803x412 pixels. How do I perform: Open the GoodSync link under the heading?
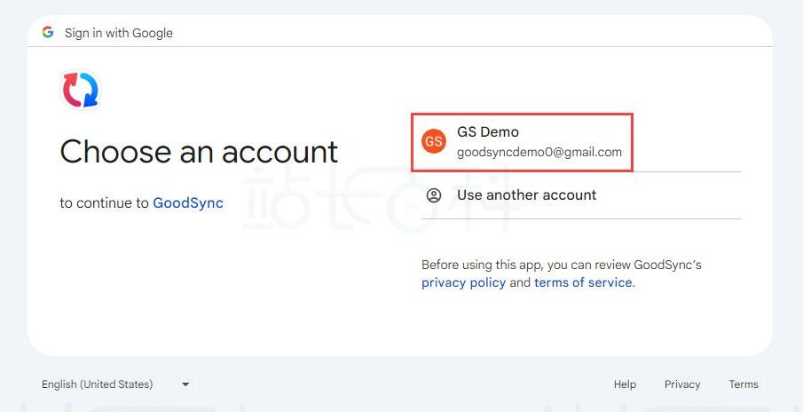click(x=188, y=203)
